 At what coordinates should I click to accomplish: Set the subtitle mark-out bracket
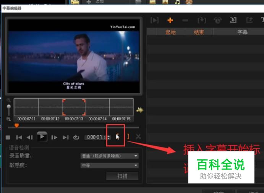tap(128, 136)
